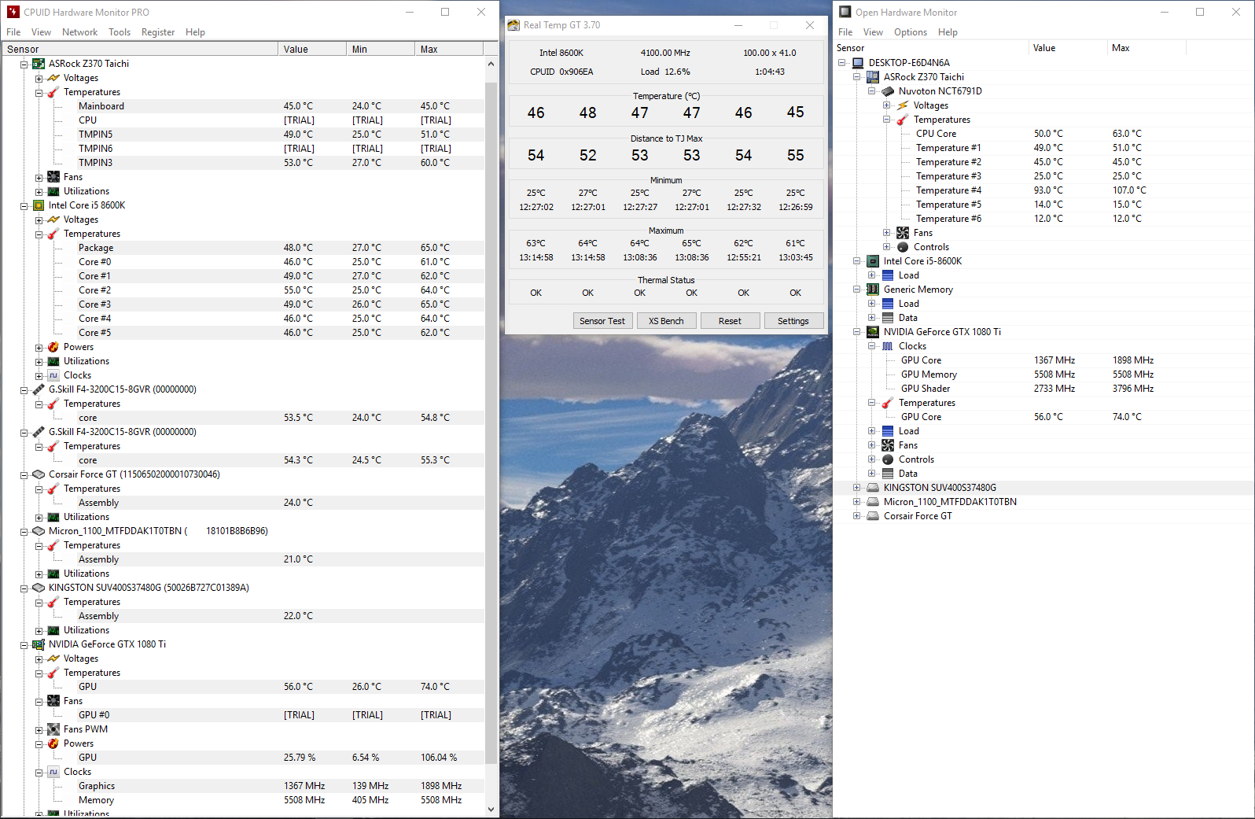
Task: Expand Fans under Nuvoton NCT6791D
Action: click(x=886, y=233)
